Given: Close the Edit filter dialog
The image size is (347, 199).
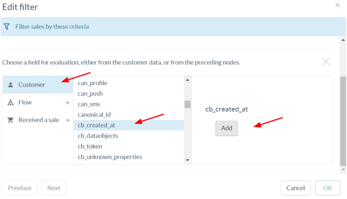Looking at the screenshot, I should pyautogui.click(x=337, y=5).
